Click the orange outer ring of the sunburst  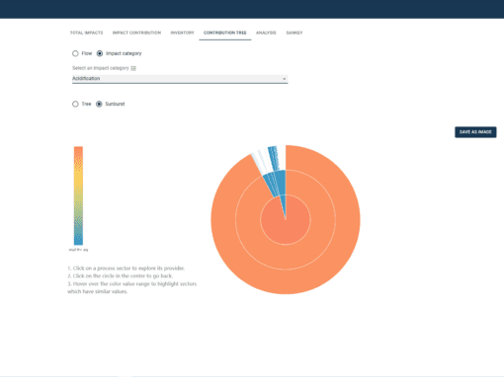point(286,282)
